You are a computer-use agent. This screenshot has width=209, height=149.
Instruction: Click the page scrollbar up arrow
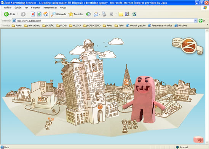207,31
